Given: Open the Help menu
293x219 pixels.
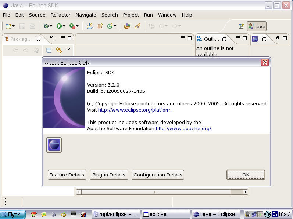Looking at the screenshot, I should (187, 15).
